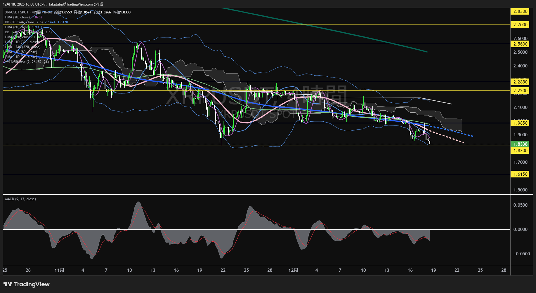
Task: Select the 2.7000 horizontal line price tag
Action: pos(520,25)
